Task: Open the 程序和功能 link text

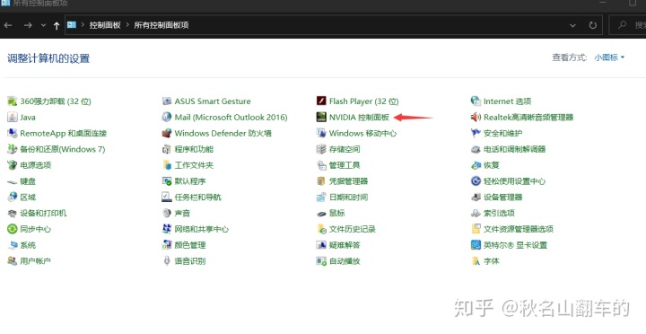Action: [x=194, y=149]
